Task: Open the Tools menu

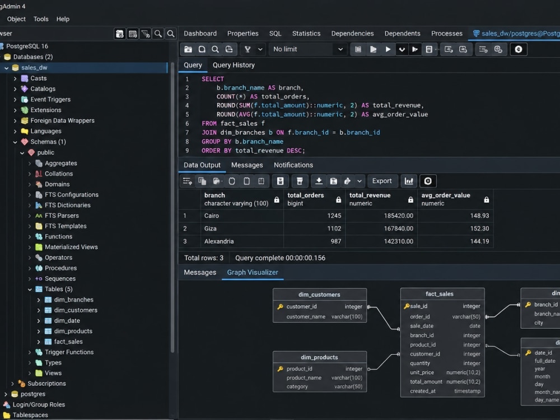Action: 41,19
